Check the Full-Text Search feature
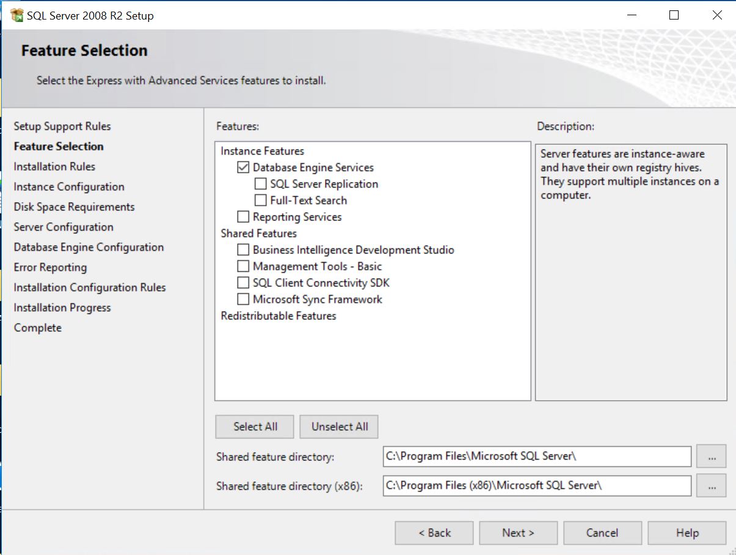 tap(260, 200)
